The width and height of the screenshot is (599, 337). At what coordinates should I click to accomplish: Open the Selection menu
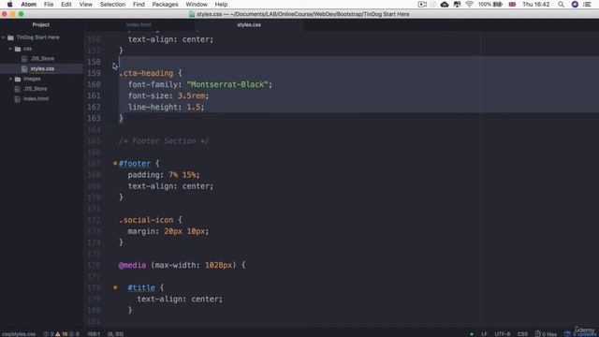(112, 4)
